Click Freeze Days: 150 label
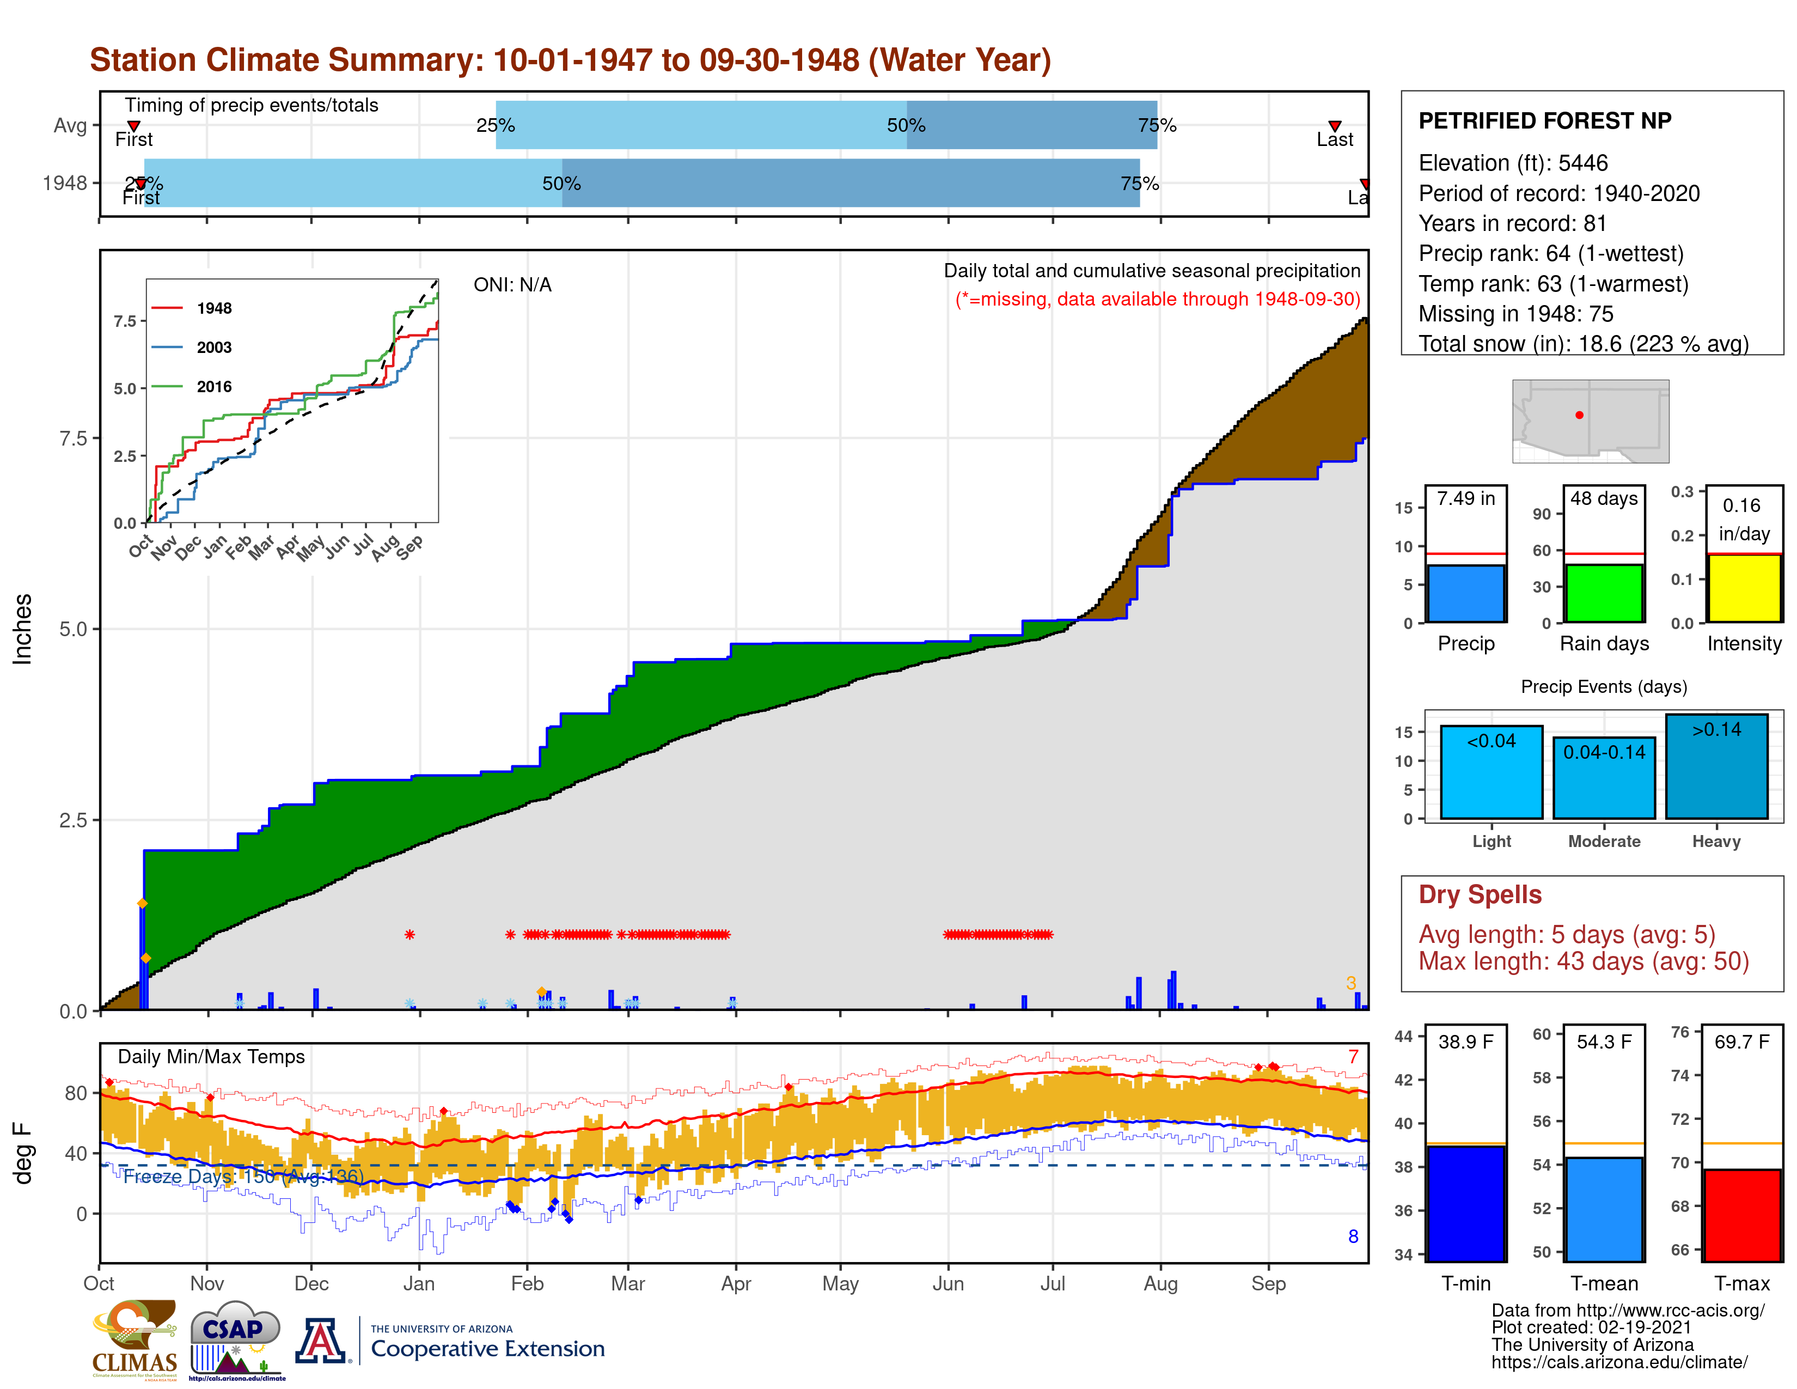Screen dimensions: 1797x1389 tap(243, 1177)
